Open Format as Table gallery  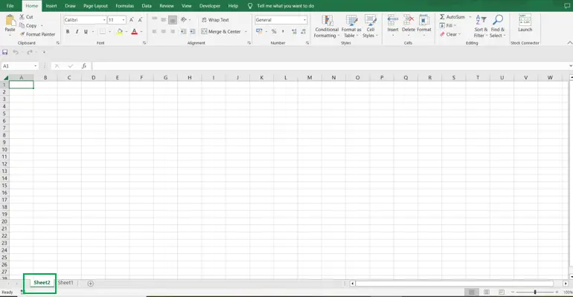coord(351,26)
